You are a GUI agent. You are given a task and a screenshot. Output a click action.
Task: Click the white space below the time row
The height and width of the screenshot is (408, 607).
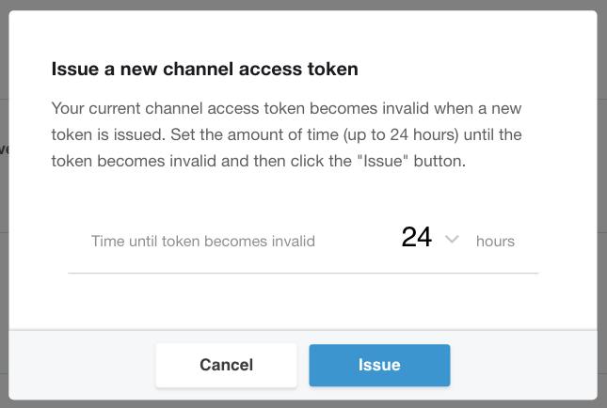tap(301, 301)
